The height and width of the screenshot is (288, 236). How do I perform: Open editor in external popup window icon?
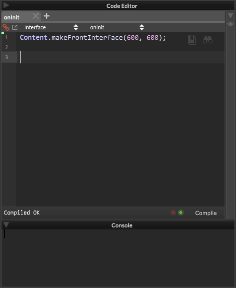pyautogui.click(x=15, y=27)
